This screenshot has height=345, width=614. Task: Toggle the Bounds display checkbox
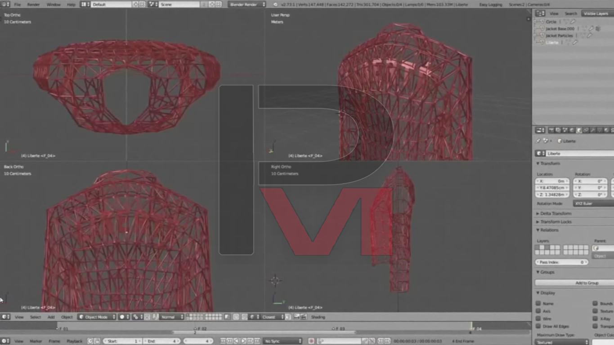click(595, 304)
